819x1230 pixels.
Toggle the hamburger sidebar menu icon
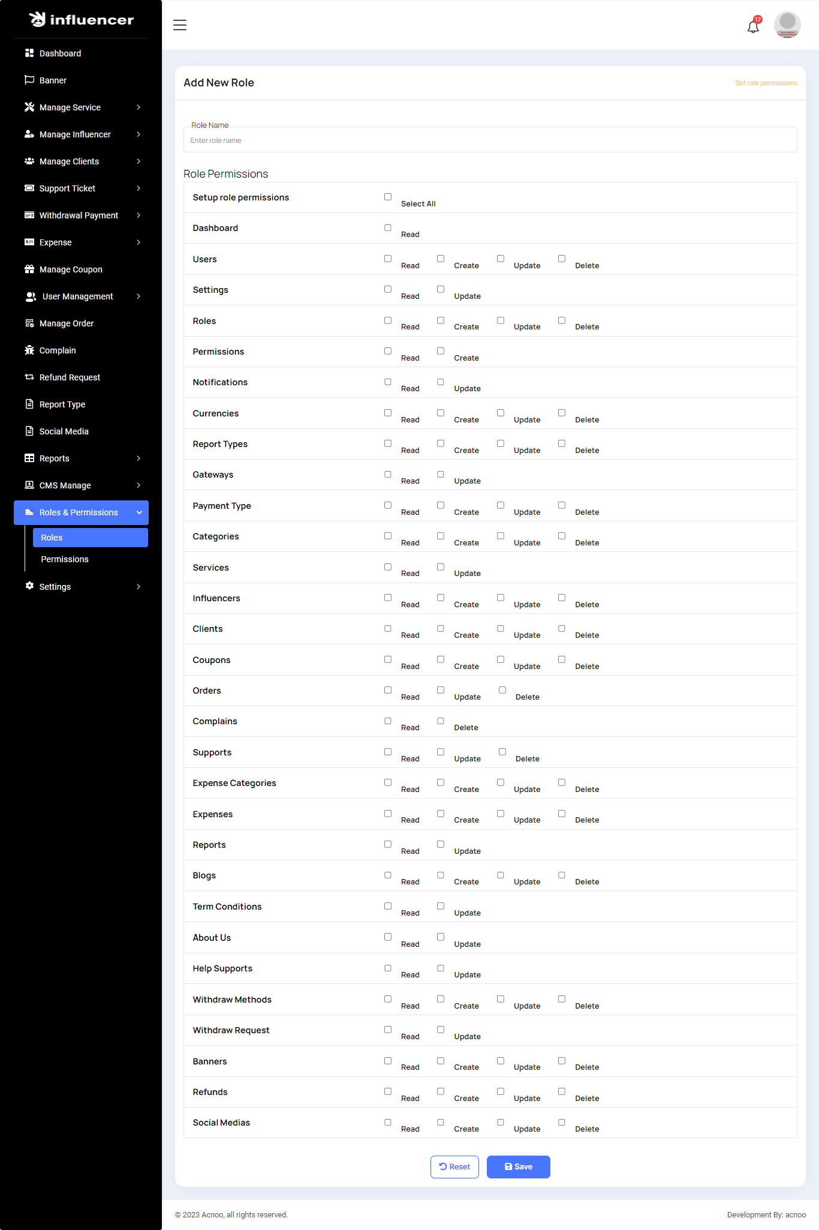(180, 25)
